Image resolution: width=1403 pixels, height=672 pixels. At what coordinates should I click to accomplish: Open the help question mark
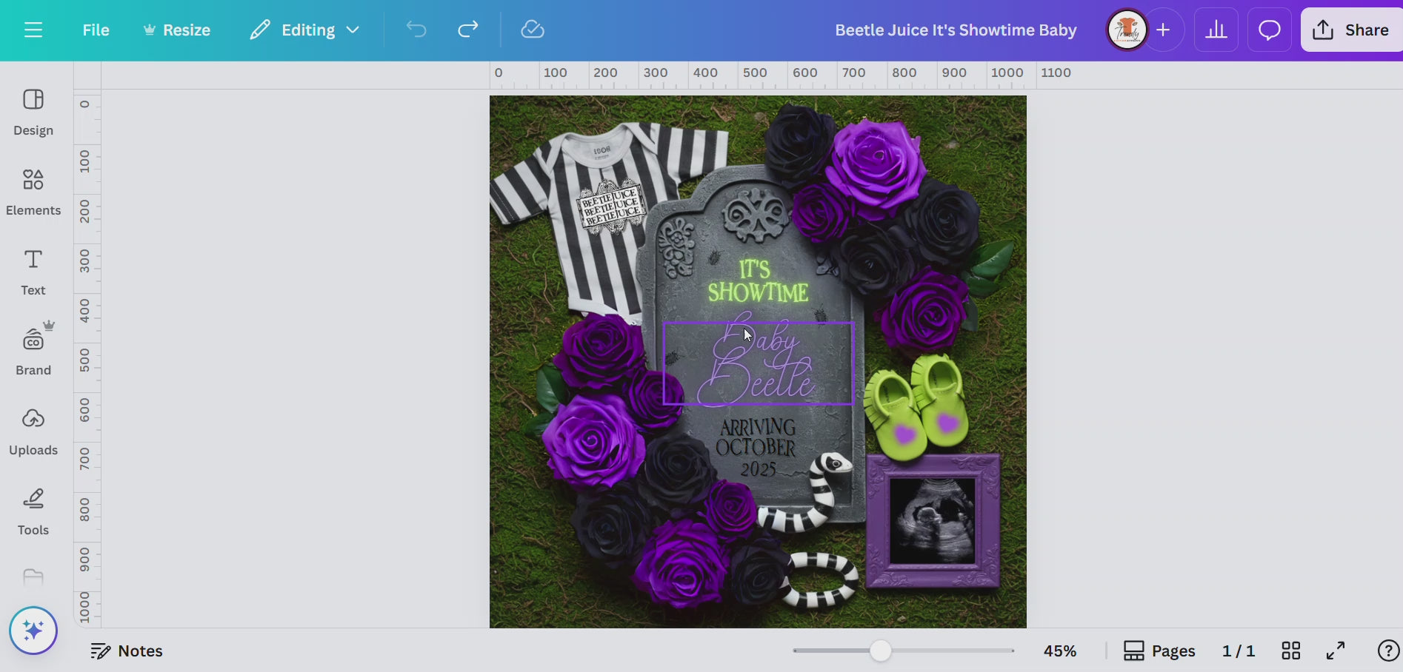pos(1387,651)
